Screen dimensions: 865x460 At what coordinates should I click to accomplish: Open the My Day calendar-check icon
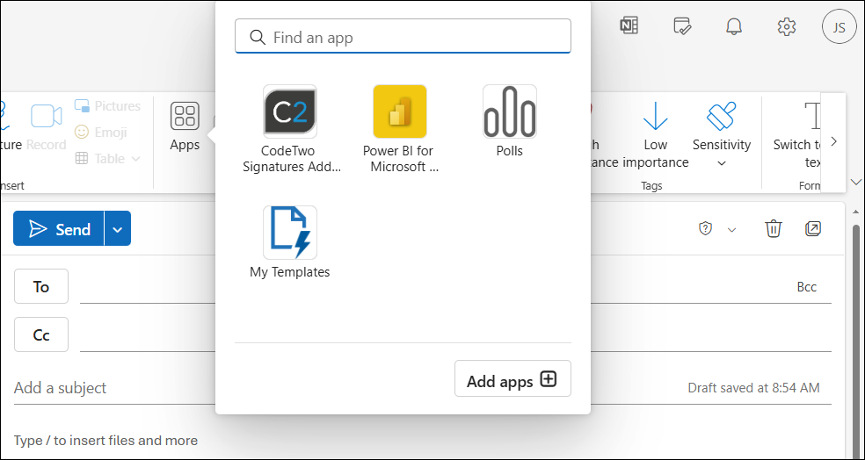point(682,25)
